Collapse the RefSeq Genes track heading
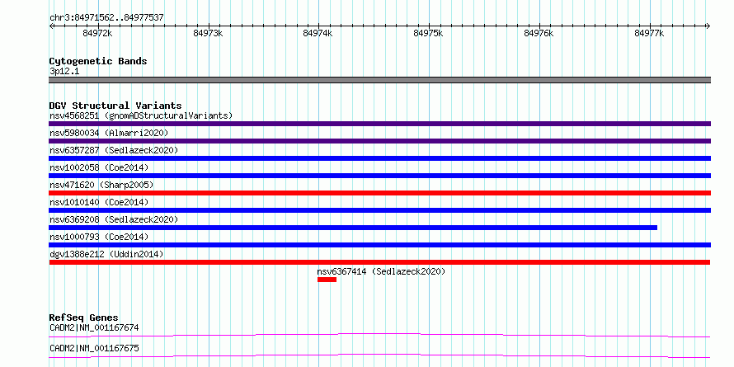This screenshot has height=367, width=734. [x=84, y=318]
